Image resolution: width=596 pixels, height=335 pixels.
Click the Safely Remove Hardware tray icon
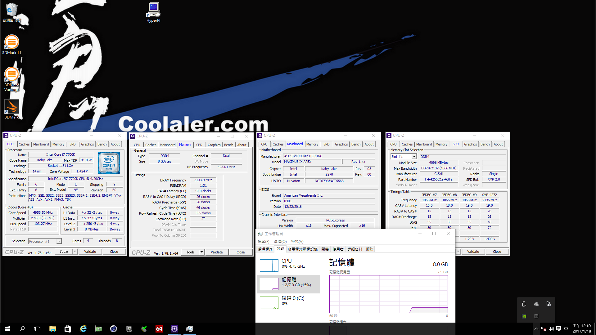click(524, 304)
